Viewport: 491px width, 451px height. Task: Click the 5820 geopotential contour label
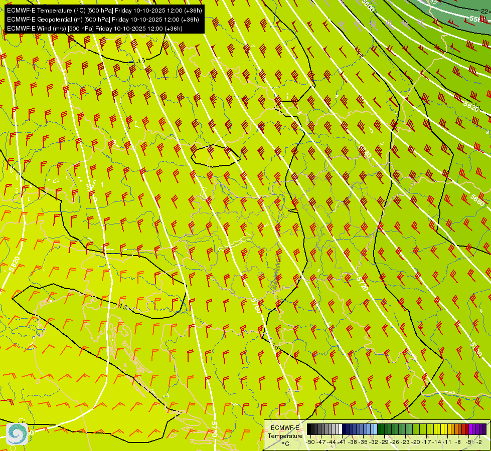(15, 264)
